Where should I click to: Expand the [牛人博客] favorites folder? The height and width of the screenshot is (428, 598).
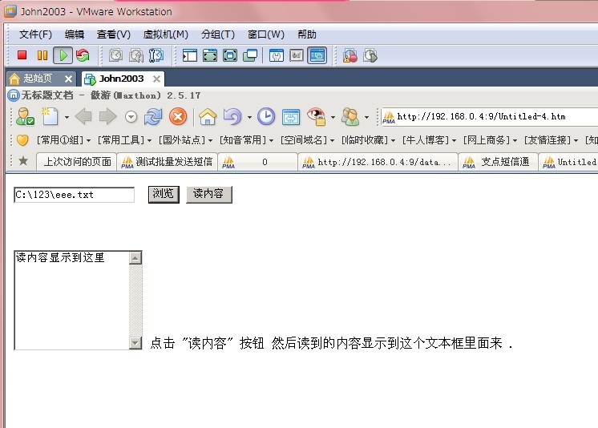429,140
